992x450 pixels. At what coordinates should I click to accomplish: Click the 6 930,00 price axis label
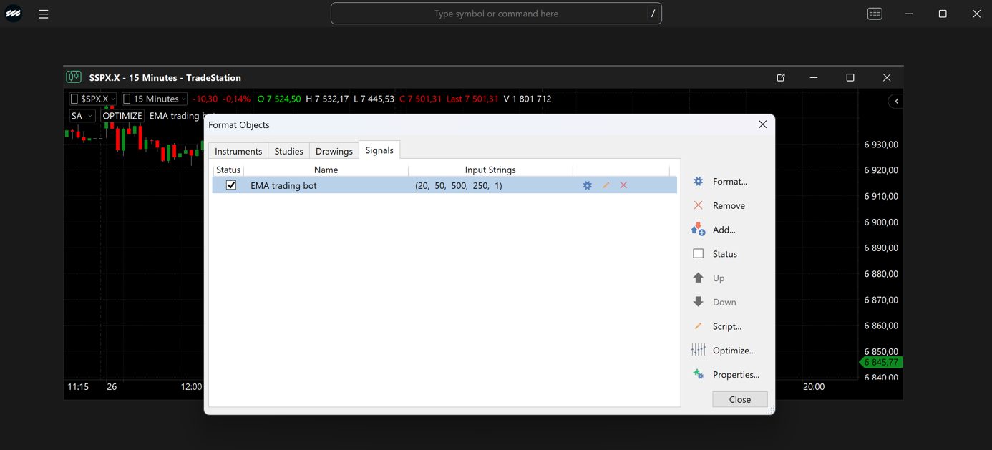click(x=881, y=145)
